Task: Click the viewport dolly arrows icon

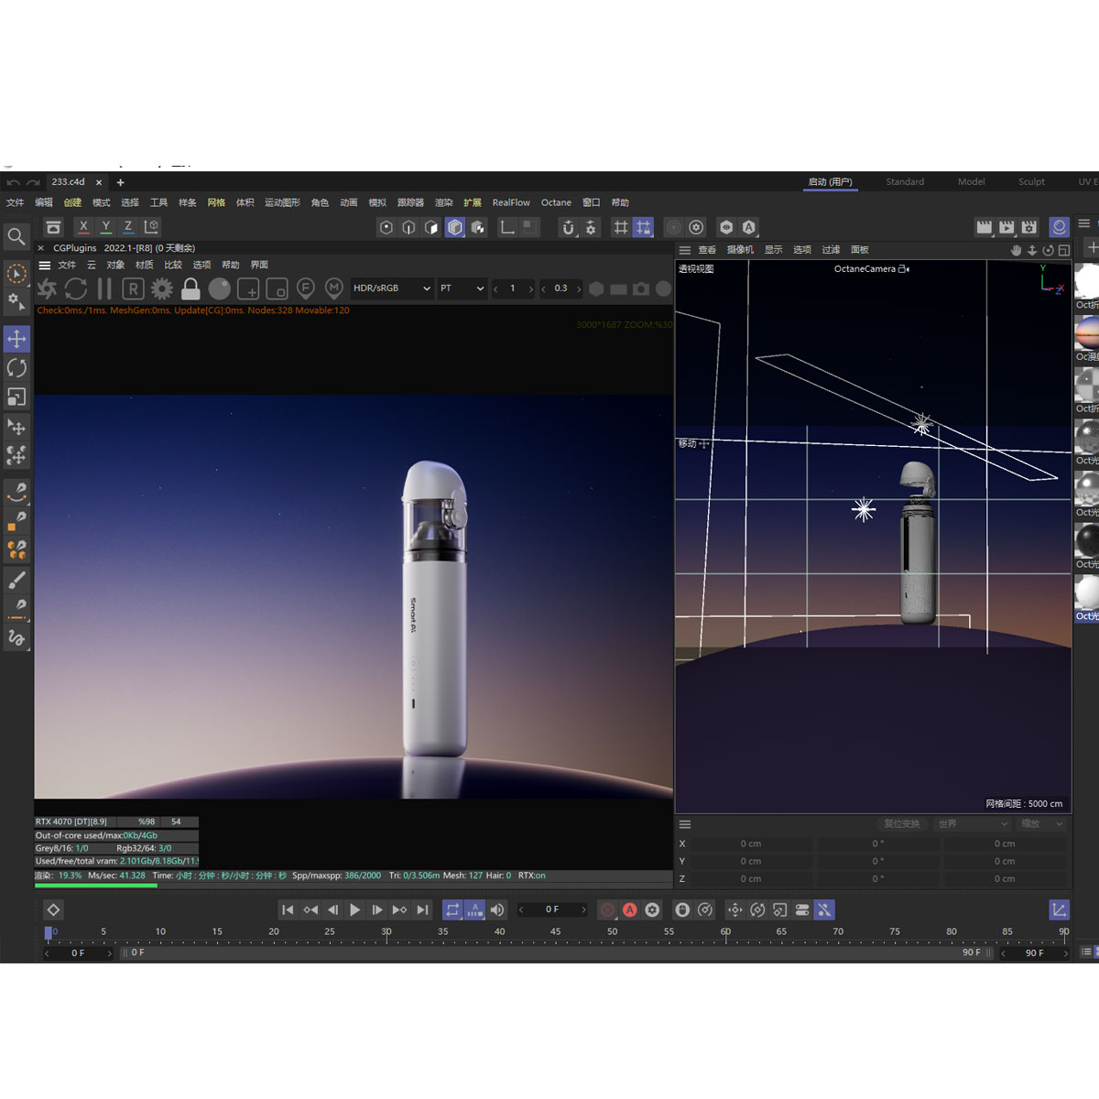Action: click(1032, 250)
